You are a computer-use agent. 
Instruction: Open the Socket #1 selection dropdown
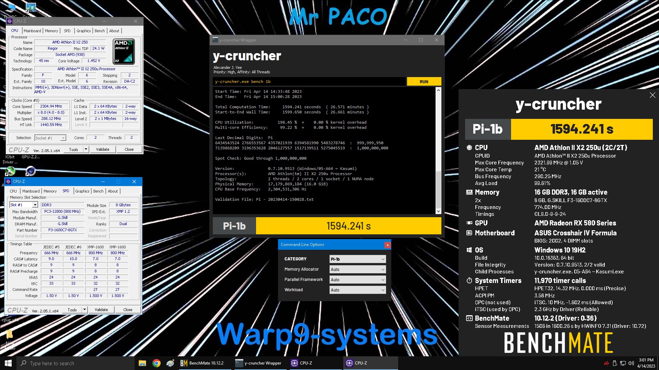50,138
